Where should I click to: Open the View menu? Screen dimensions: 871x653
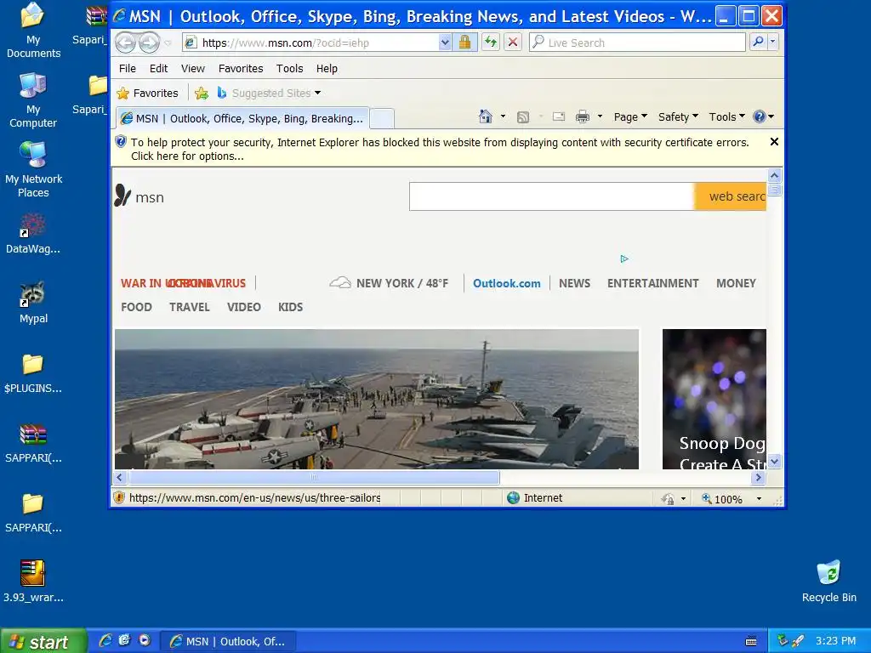pos(193,68)
